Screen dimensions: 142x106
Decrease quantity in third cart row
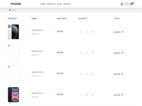pyautogui.click(x=80, y=74)
